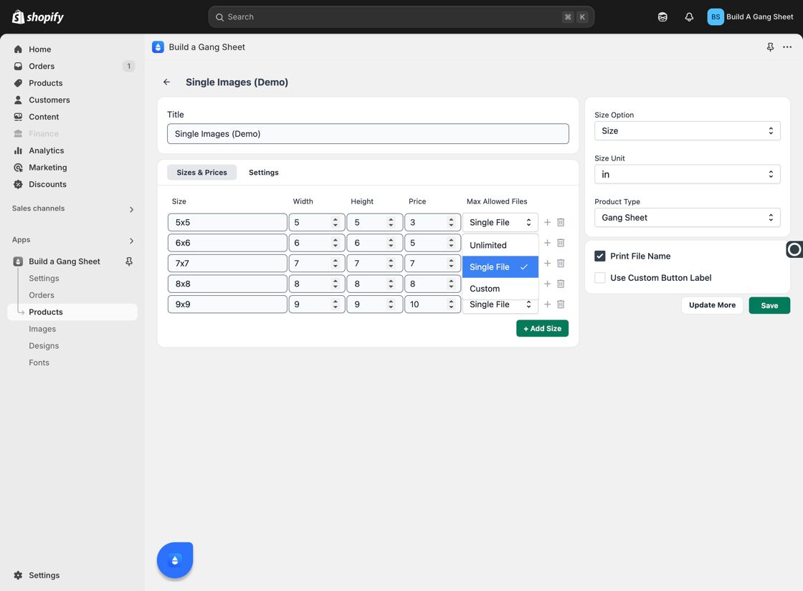This screenshot has height=591, width=803.
Task: Open Max Allowed Files dropdown for 9x9 row
Action: tap(500, 305)
